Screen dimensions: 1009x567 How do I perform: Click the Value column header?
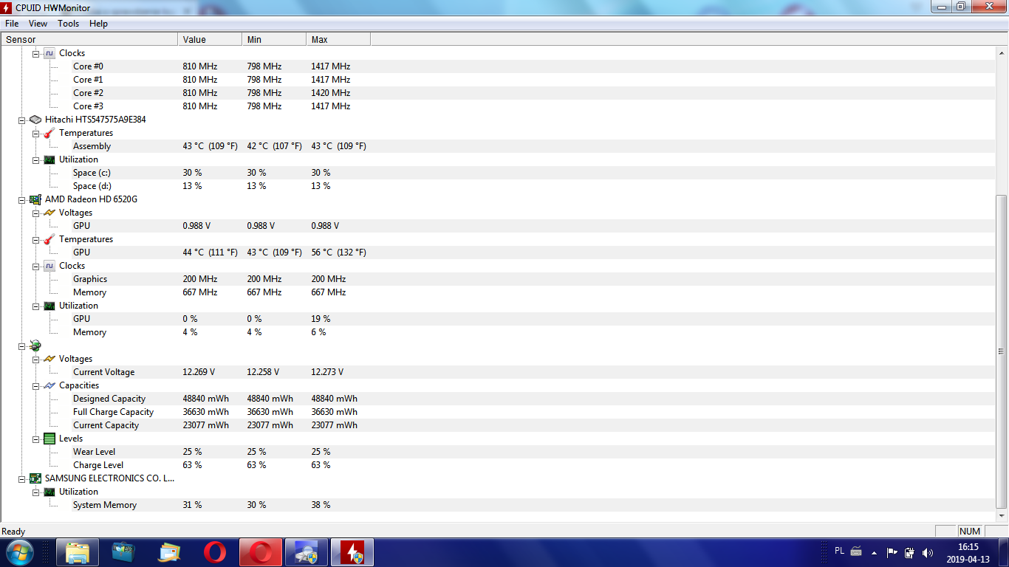211,39
